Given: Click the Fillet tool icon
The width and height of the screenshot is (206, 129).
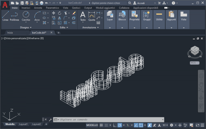Looking at the screenshot, I should point(65,18).
